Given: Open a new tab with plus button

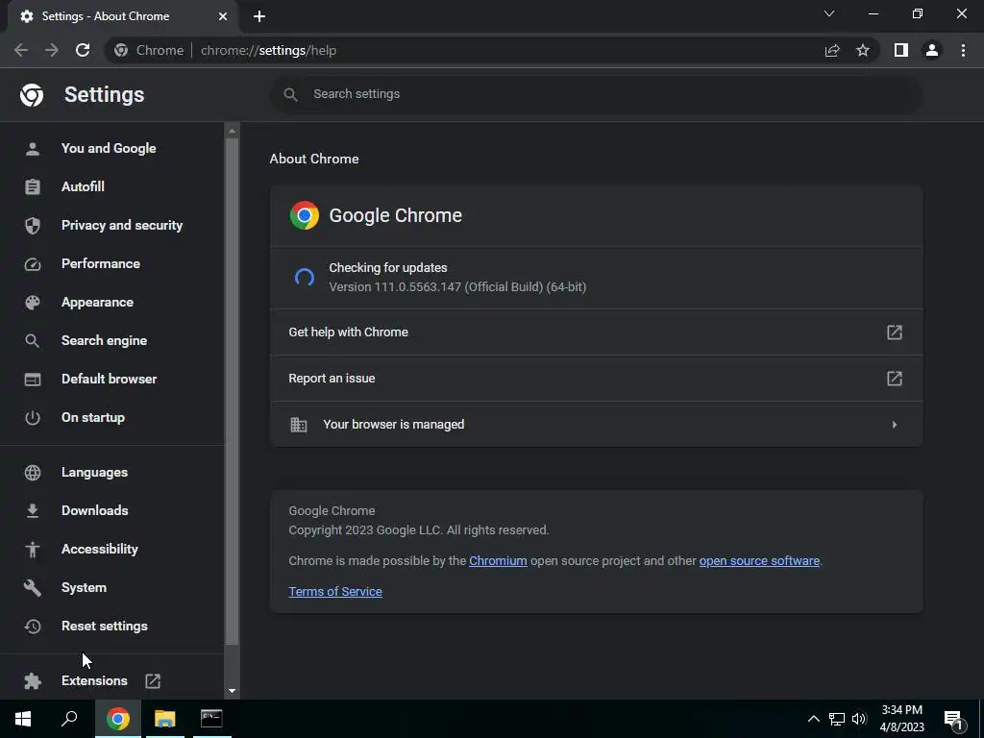Looking at the screenshot, I should (x=259, y=16).
